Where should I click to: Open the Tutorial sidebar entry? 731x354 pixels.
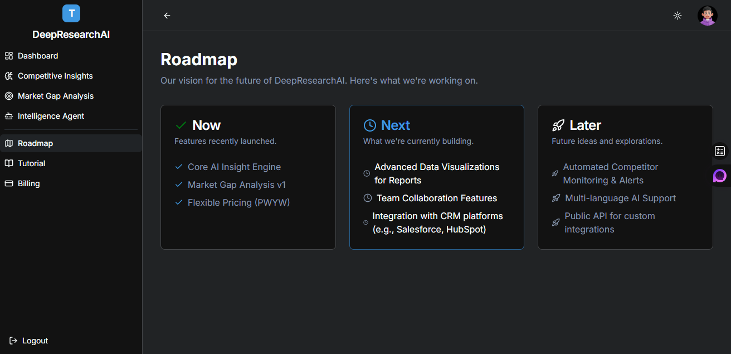point(31,163)
